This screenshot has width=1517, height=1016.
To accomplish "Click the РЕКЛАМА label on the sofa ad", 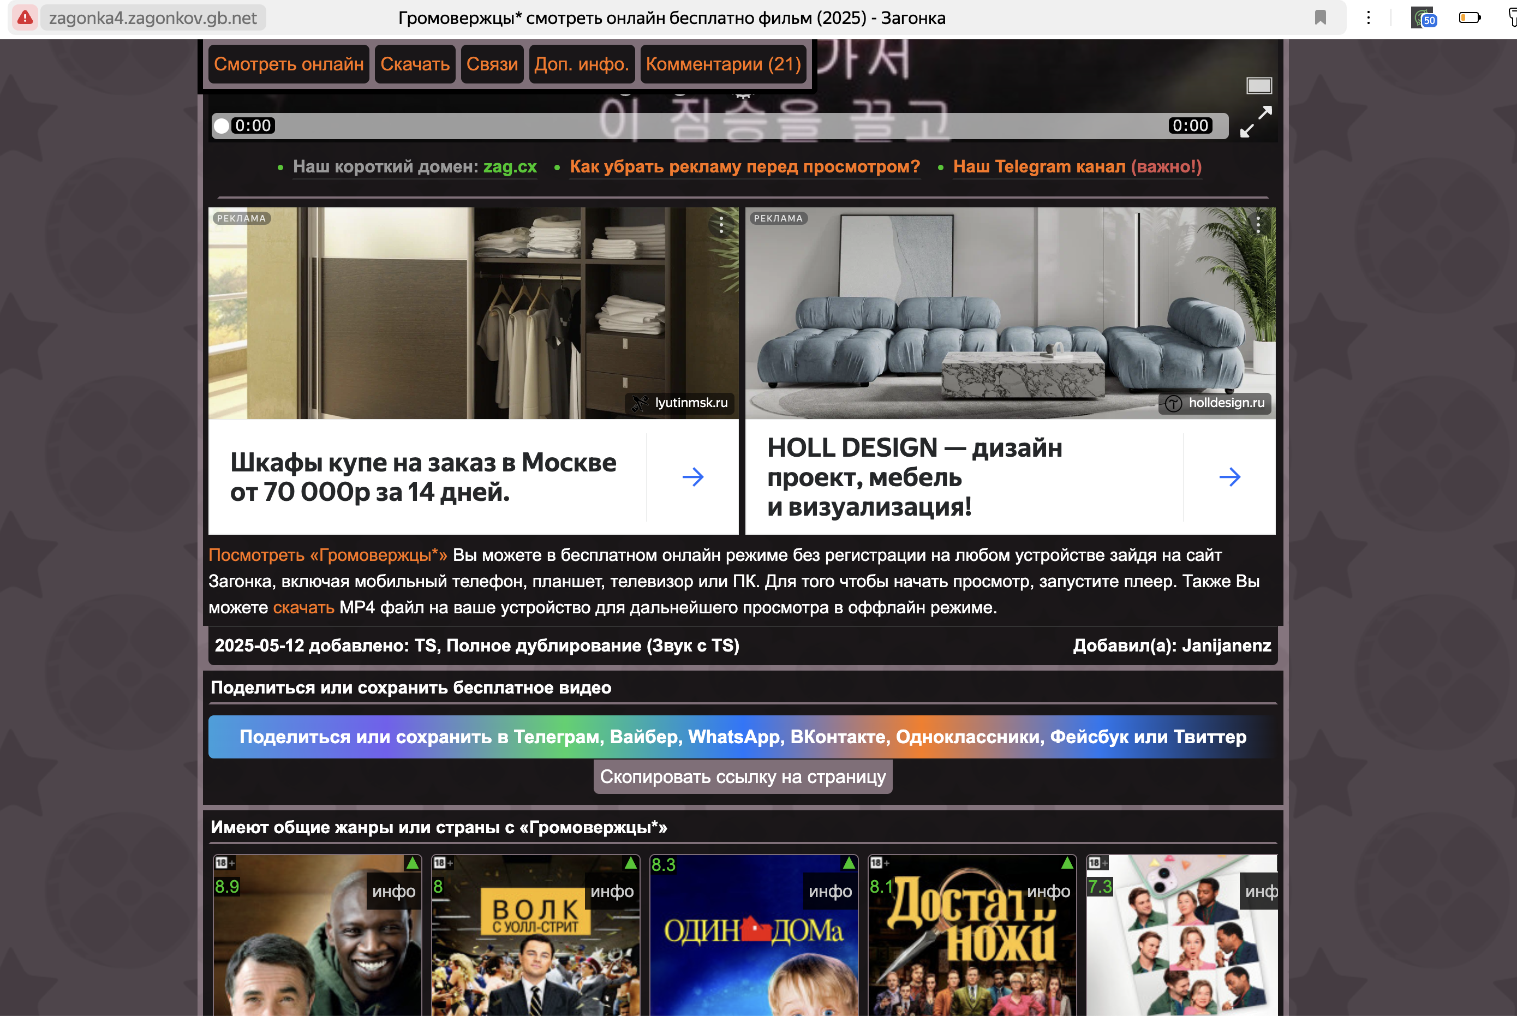I will [x=778, y=218].
